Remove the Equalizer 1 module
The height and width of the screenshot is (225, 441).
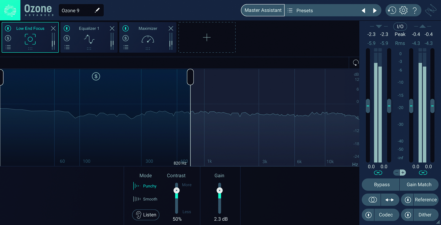[112, 28]
